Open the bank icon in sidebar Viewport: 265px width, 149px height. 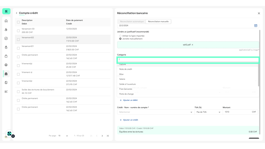click(6, 74)
